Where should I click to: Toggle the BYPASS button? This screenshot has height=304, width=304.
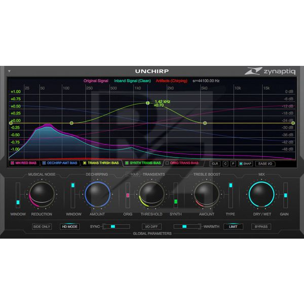pyautogui.click(x=261, y=226)
